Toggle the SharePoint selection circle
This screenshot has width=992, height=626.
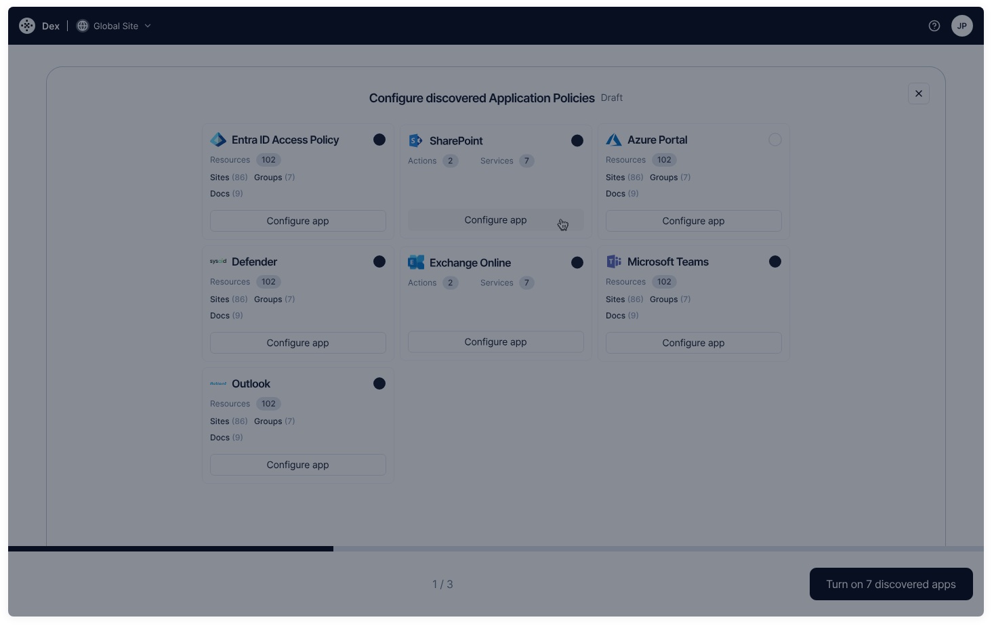click(x=577, y=141)
